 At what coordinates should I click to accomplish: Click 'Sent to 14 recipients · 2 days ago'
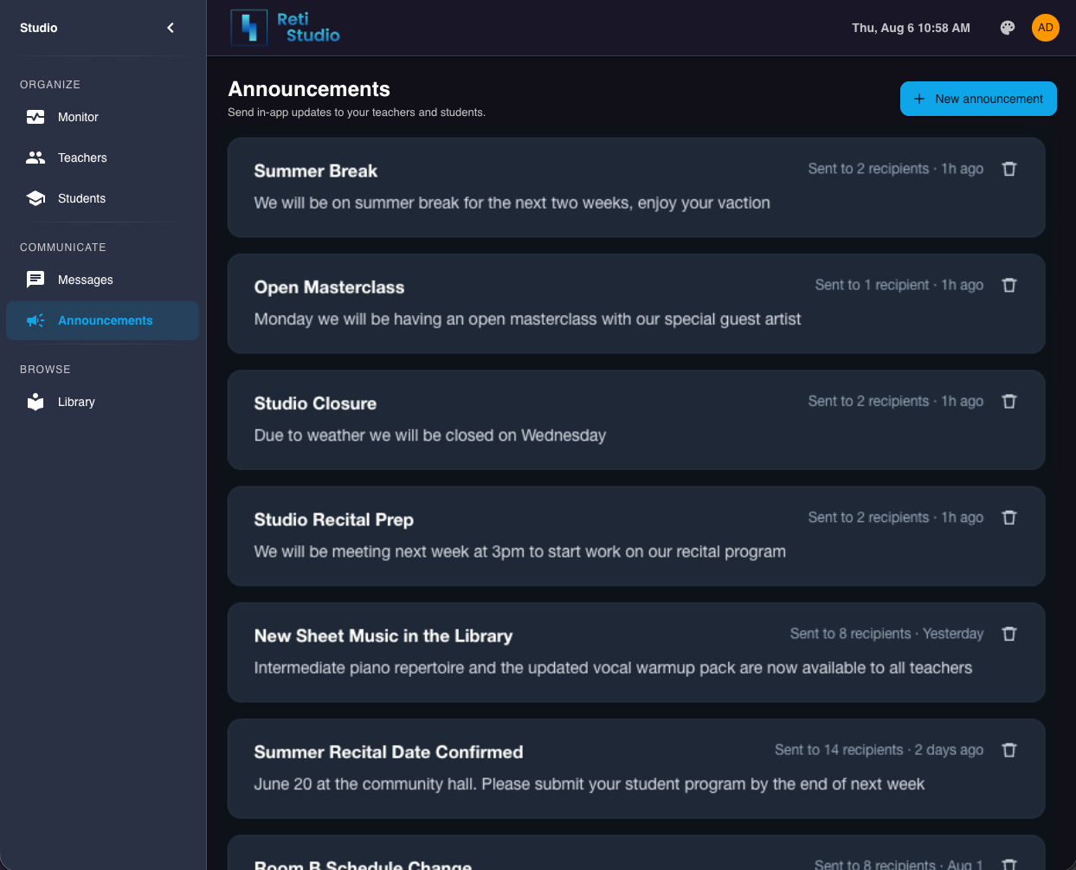[879, 750]
